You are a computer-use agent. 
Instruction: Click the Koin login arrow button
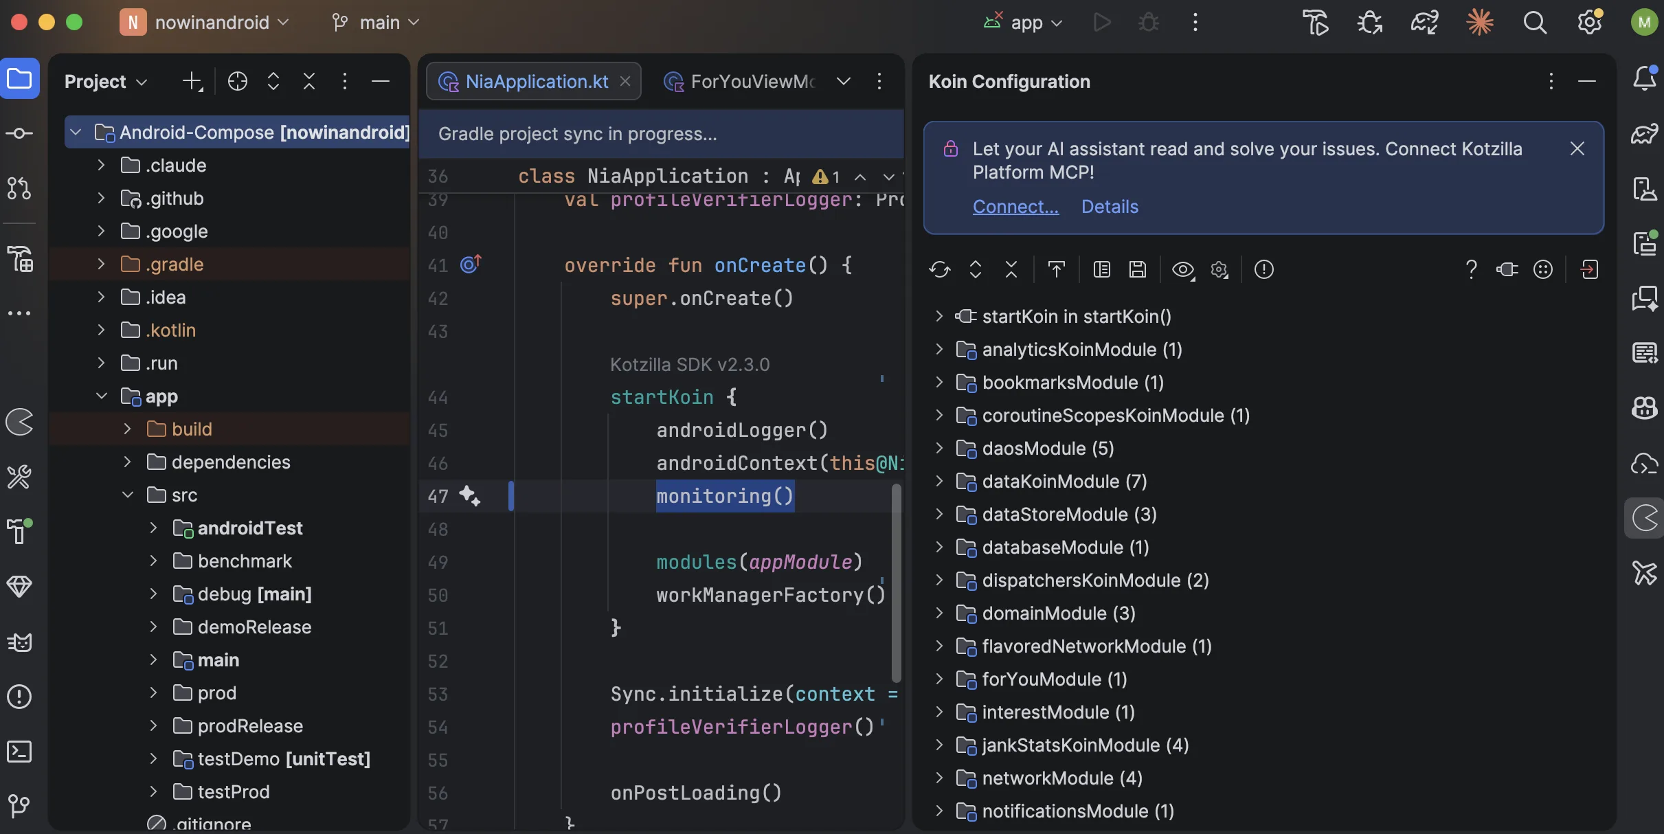point(1589,269)
